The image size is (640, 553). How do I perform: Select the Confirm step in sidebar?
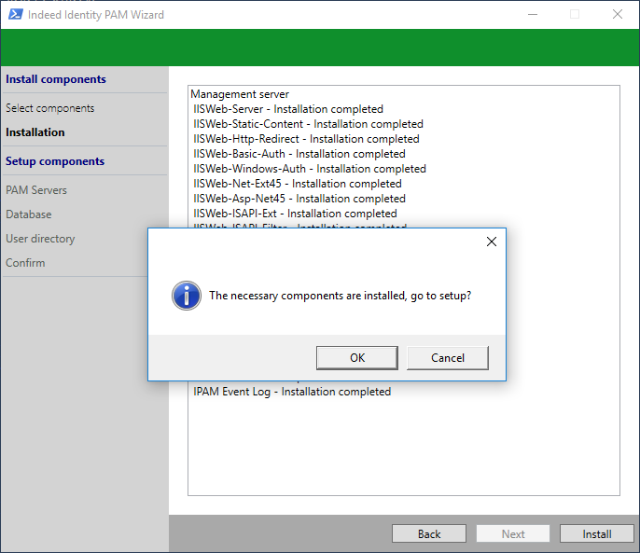tap(25, 263)
